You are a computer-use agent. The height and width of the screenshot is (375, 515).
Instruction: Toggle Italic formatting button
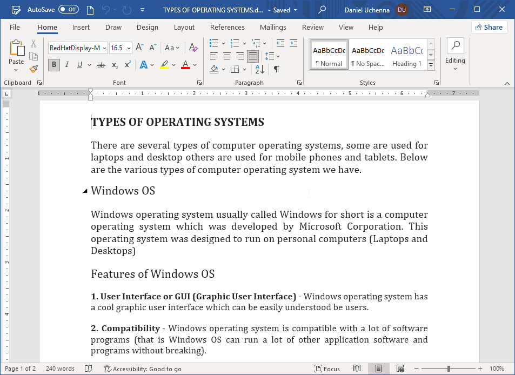pos(67,65)
